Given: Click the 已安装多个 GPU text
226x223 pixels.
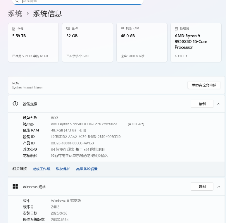Looking at the screenshot, I should 78,56.
